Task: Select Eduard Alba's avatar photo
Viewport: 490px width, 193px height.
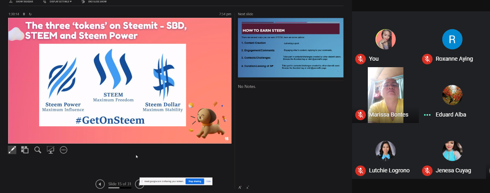Action: tap(452, 95)
